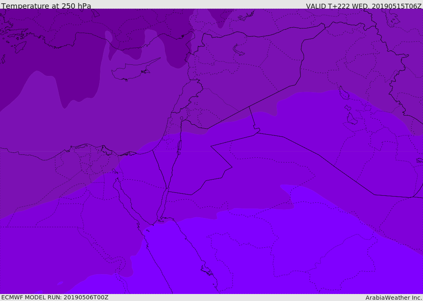423x301 pixels.
Task: Click the 'Temperature at 250 hPa' title text
Action: coord(46,6)
